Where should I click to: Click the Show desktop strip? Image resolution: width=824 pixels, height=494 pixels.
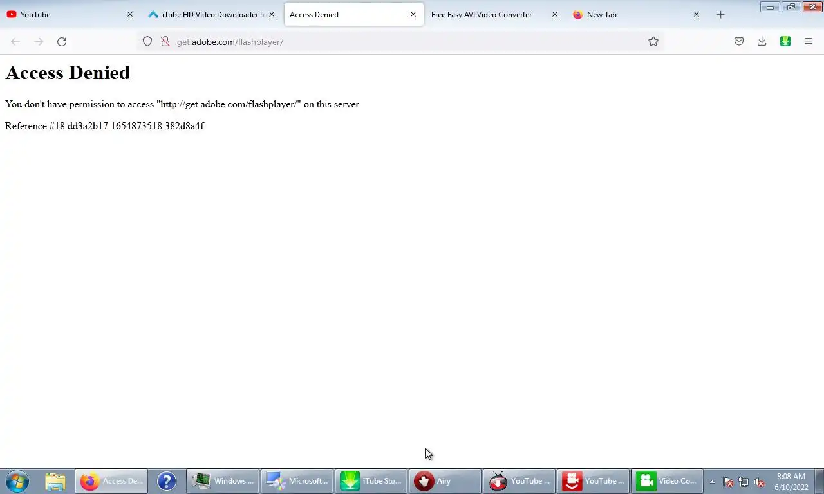819,481
